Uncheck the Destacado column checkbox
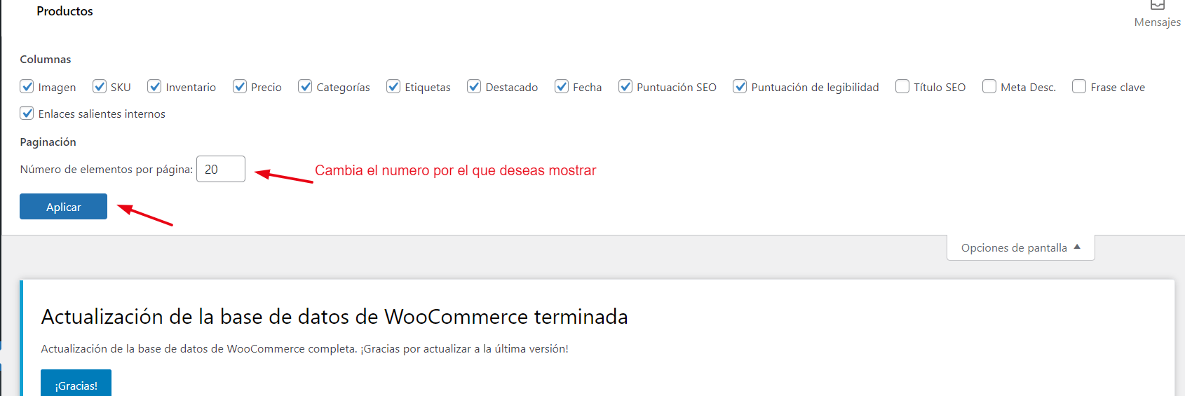 [474, 86]
